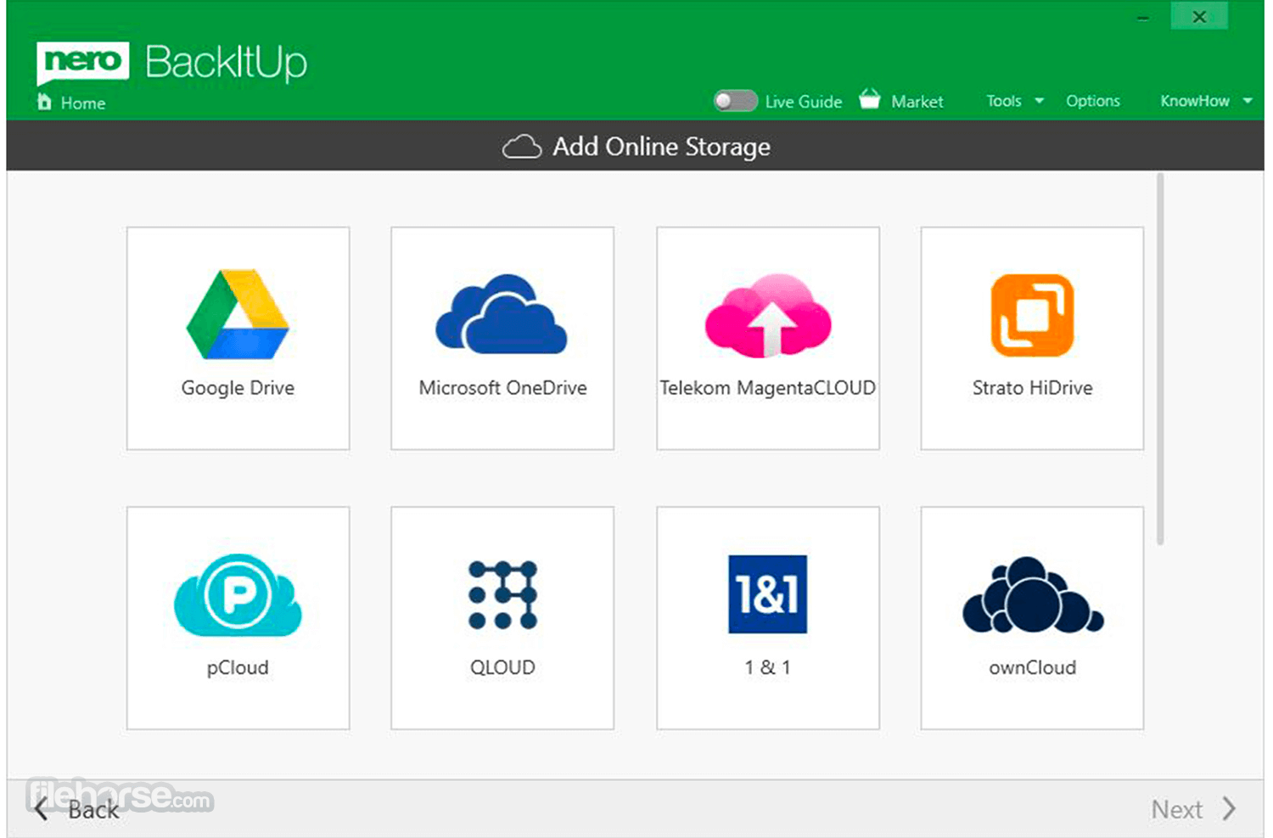The height and width of the screenshot is (838, 1273).
Task: Open the Options menu
Action: [x=1093, y=101]
